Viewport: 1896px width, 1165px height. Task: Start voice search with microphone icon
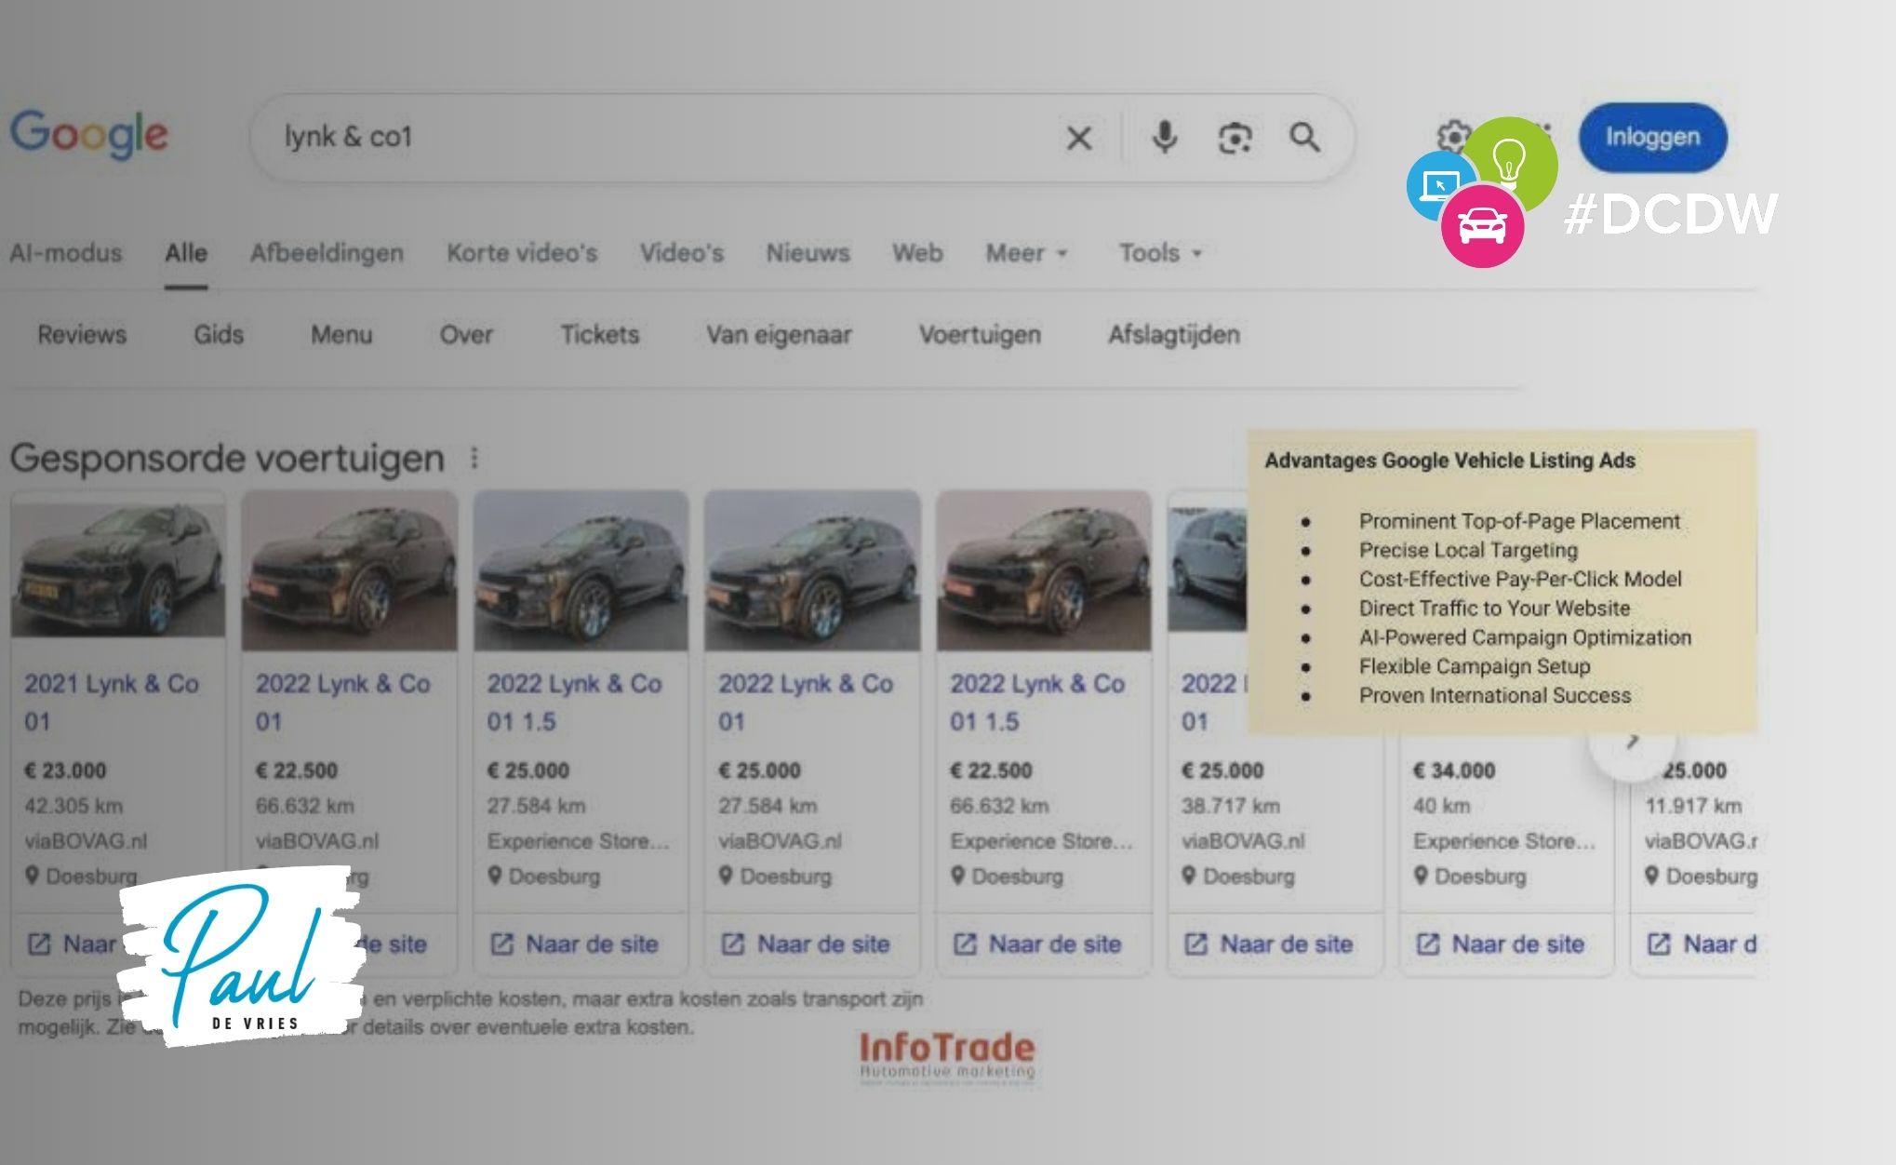click(1164, 138)
